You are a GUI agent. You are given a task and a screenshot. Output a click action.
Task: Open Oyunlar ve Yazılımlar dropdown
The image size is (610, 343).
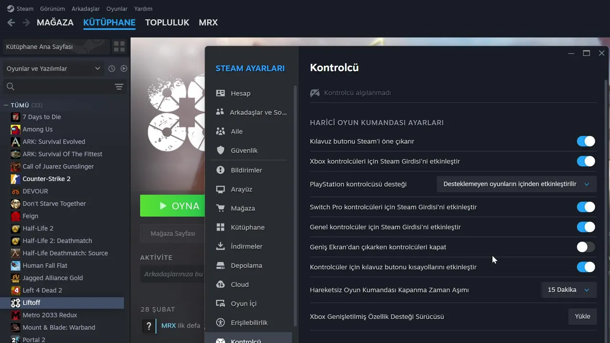(53, 69)
